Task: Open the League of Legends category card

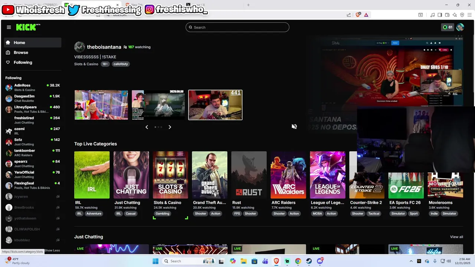Action: 328,175
